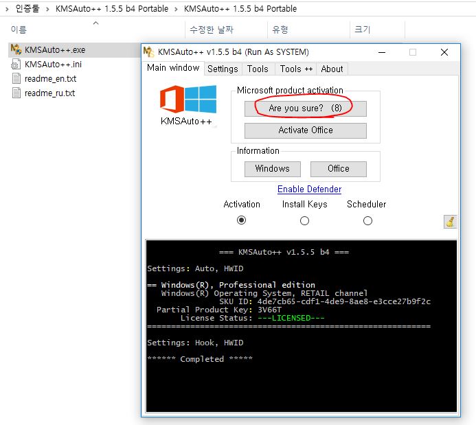This screenshot has width=476, height=425.
Task: Click the Completed line in log
Action: [x=200, y=359]
